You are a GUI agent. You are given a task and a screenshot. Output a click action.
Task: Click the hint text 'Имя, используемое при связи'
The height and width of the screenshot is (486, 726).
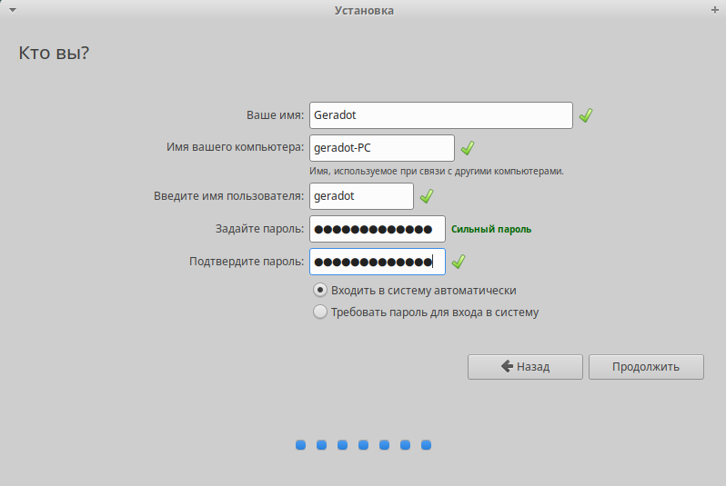pyautogui.click(x=437, y=171)
